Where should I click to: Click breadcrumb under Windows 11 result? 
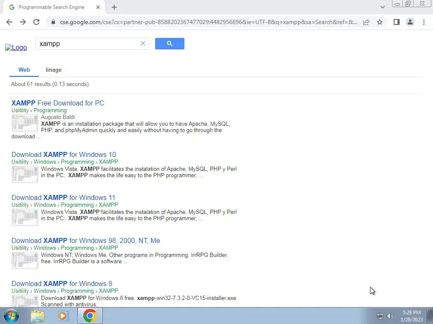(65, 205)
